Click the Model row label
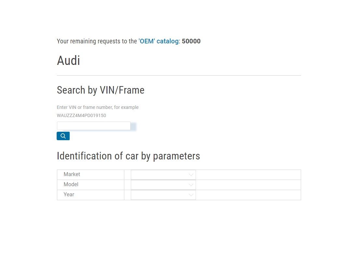 point(71,185)
